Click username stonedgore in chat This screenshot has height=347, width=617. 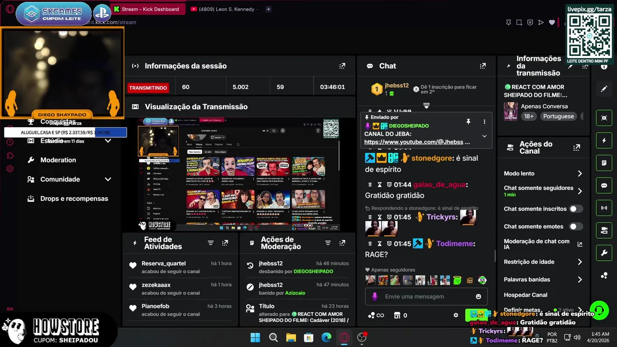click(432, 158)
